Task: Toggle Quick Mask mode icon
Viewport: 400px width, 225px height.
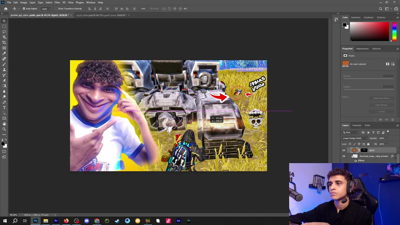Action: tap(4, 152)
